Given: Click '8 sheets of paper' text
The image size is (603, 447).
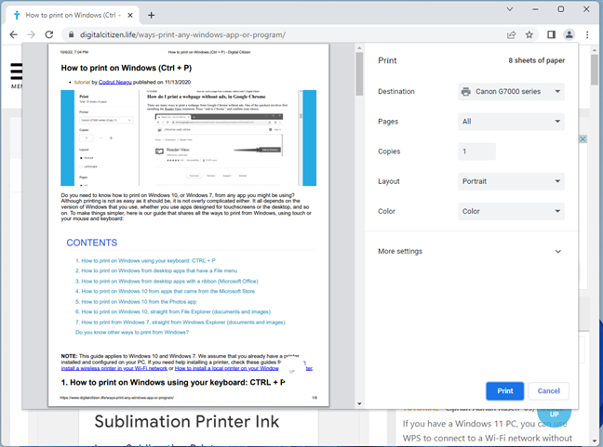Looking at the screenshot, I should (537, 60).
